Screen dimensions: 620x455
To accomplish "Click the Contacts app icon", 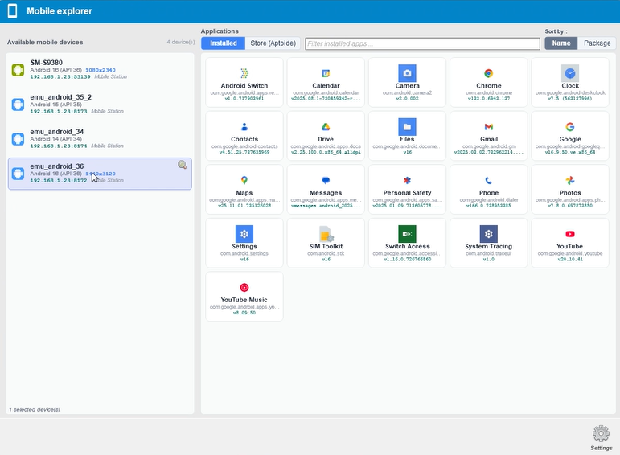I will (x=244, y=127).
